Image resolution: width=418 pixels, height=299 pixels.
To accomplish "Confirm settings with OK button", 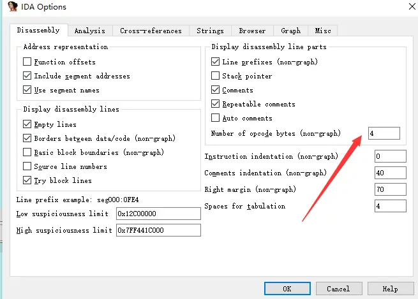I will 287,289.
